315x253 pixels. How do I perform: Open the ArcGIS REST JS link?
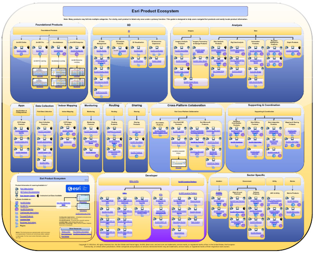pos(161,222)
